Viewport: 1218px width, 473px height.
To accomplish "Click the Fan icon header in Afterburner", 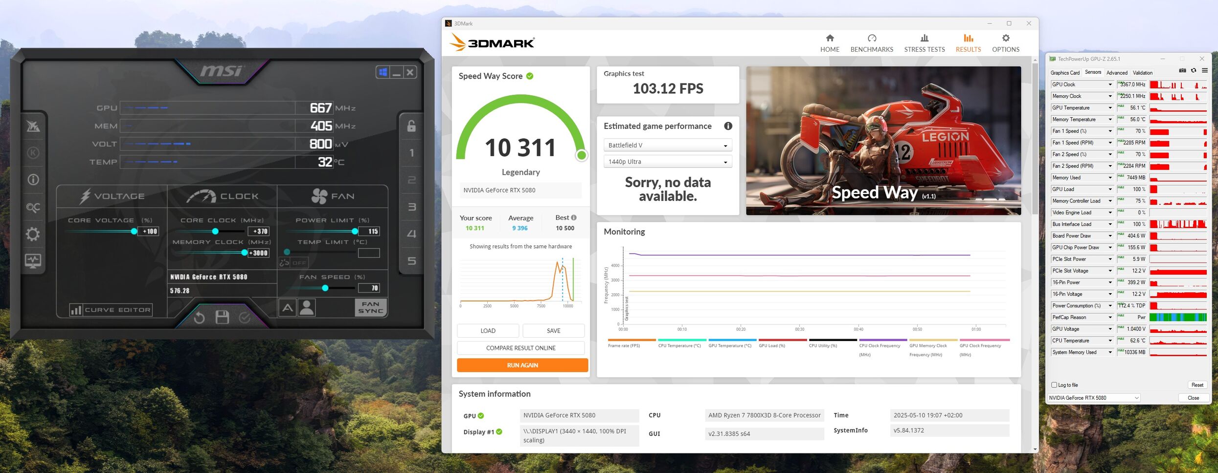I will point(319,196).
